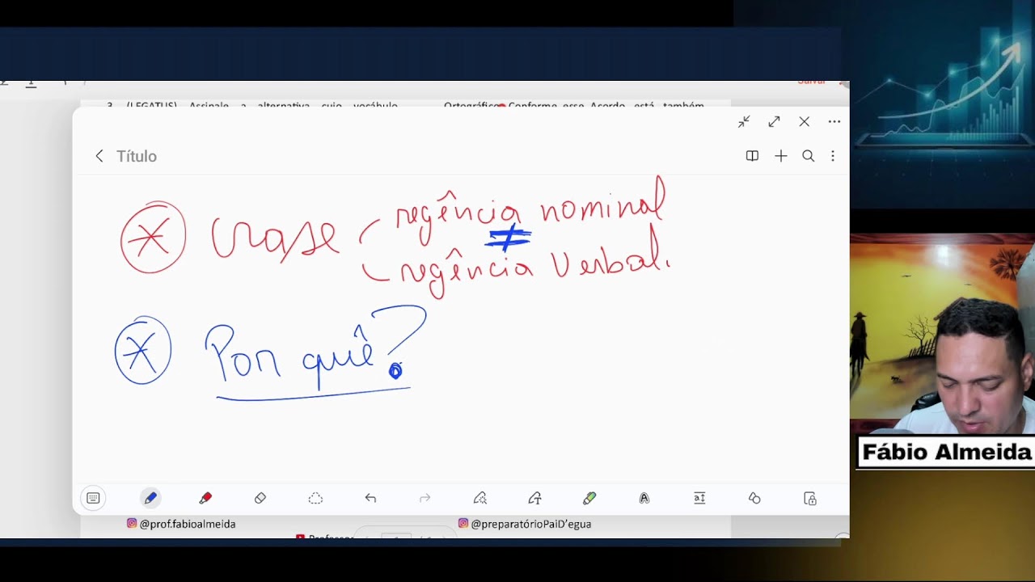The image size is (1035, 582).
Task: Select the blue pen tool
Action: [x=150, y=498]
